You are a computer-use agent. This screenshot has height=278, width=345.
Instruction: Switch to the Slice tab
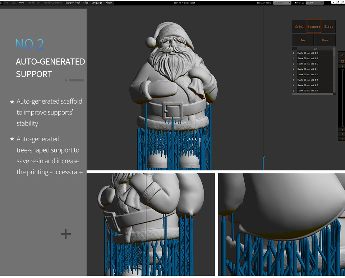[328, 26]
